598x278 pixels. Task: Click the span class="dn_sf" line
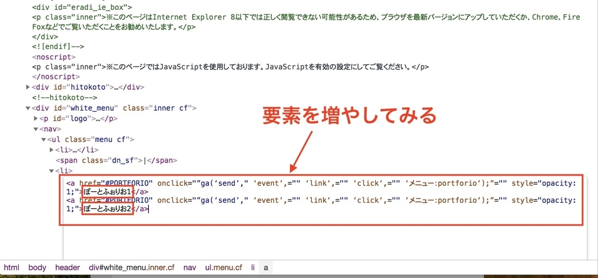116,160
